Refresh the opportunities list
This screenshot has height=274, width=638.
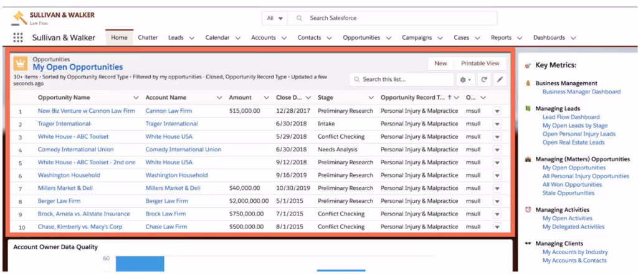point(483,80)
